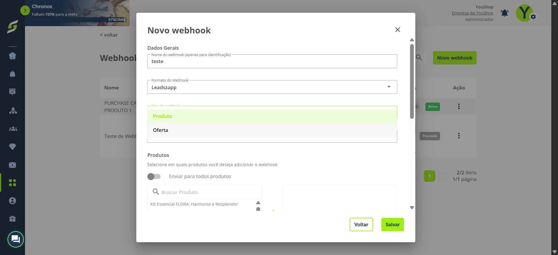Screen dimensions: 558x255
Task: Click the YouShop avatar with gear
Action: pos(525,13)
